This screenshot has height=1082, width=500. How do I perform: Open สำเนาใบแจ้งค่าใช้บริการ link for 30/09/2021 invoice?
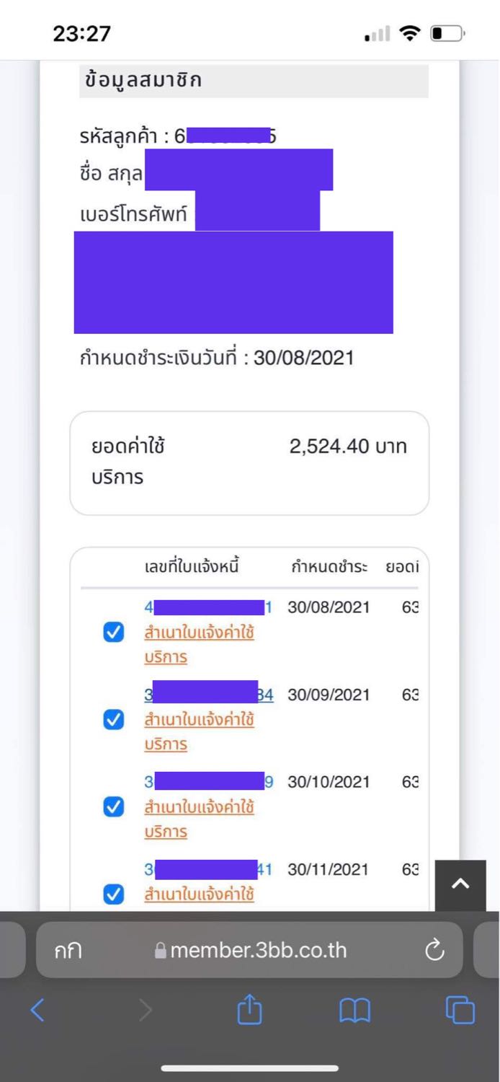coord(200,732)
